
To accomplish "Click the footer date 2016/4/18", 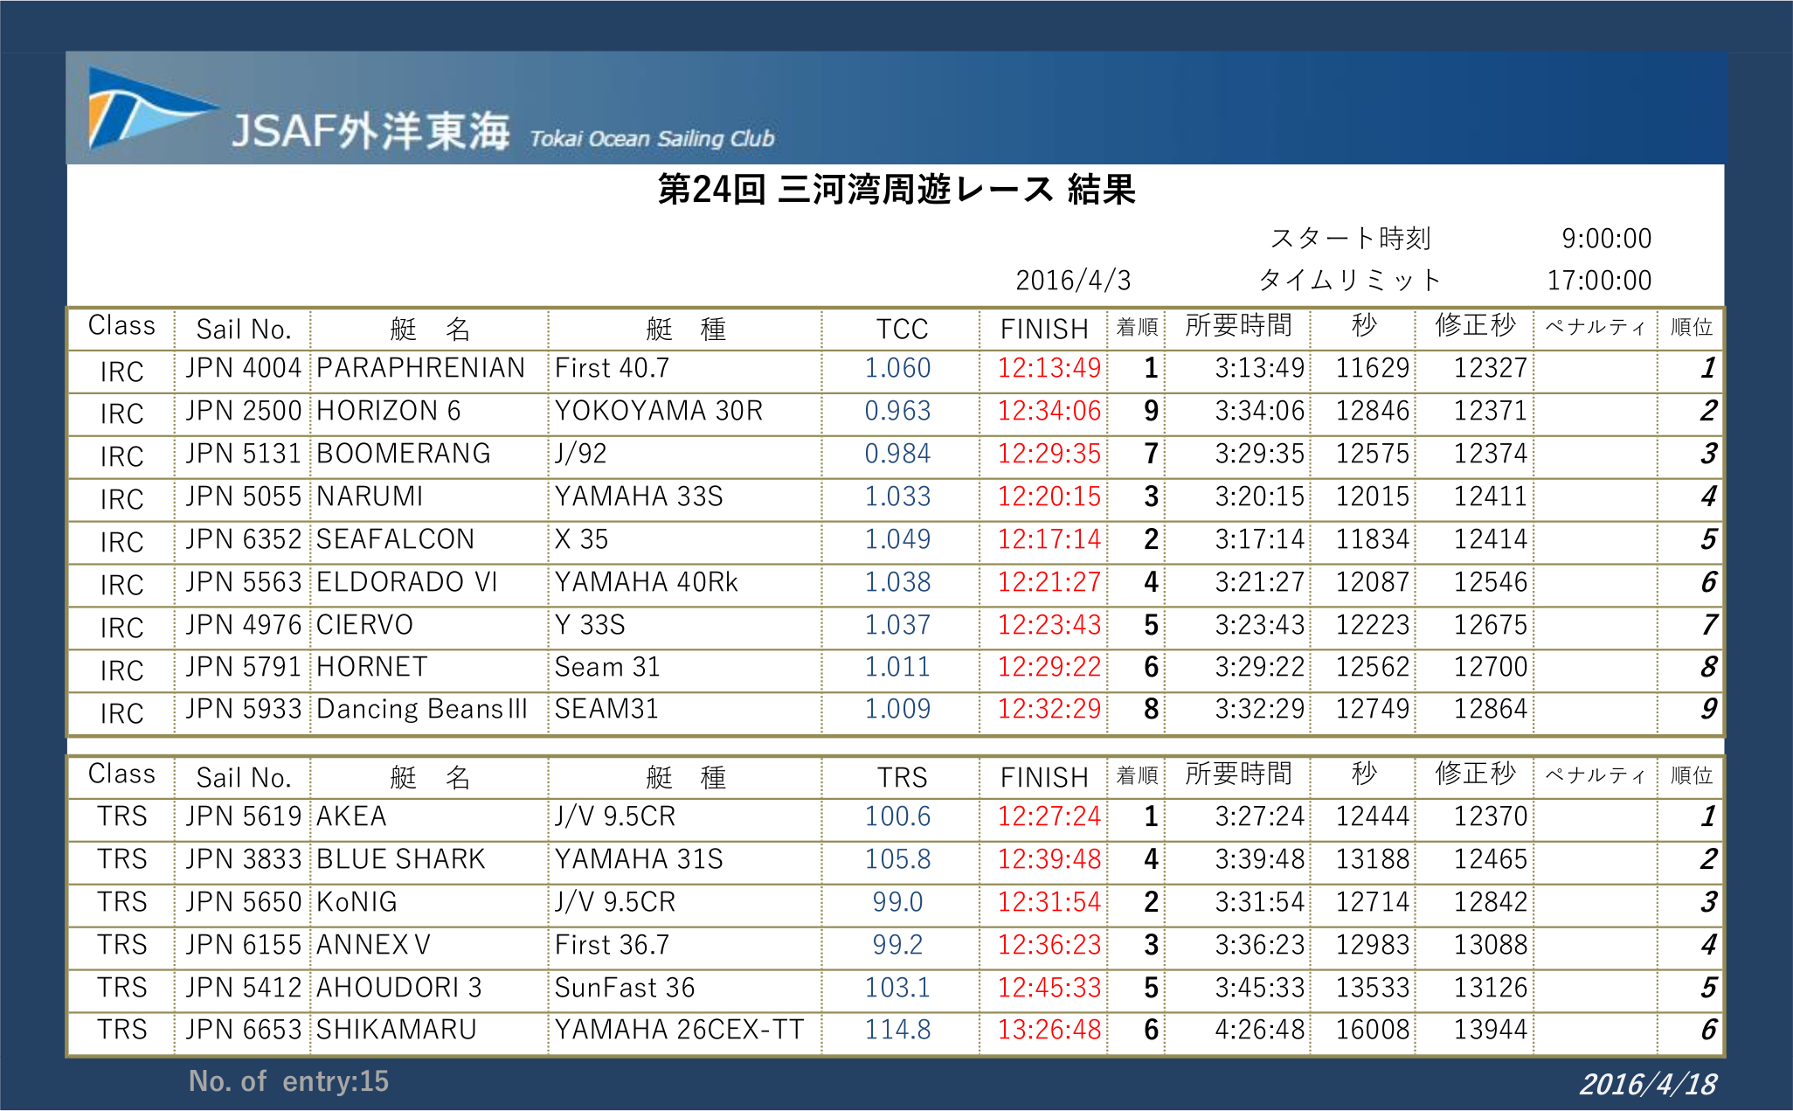I will tap(1648, 1084).
